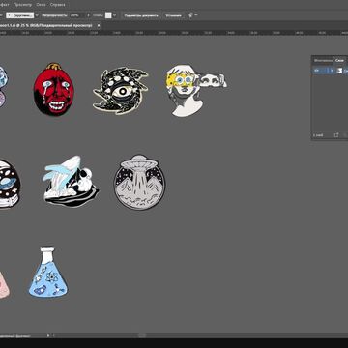Open the Справка menu
Image resolution: width=348 pixels, height=348 pixels.
pyautogui.click(x=57, y=5)
